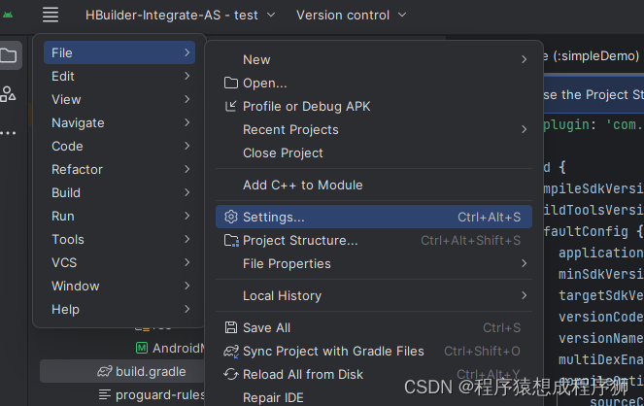Click the Settings gear icon in File menu
The width and height of the screenshot is (644, 406).
coord(231,217)
